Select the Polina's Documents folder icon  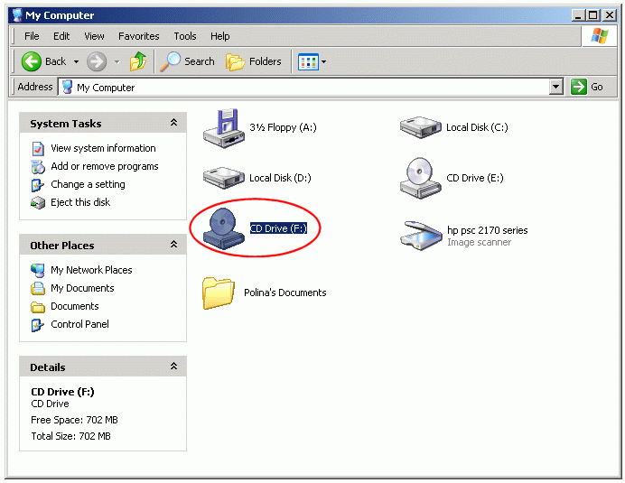219,293
